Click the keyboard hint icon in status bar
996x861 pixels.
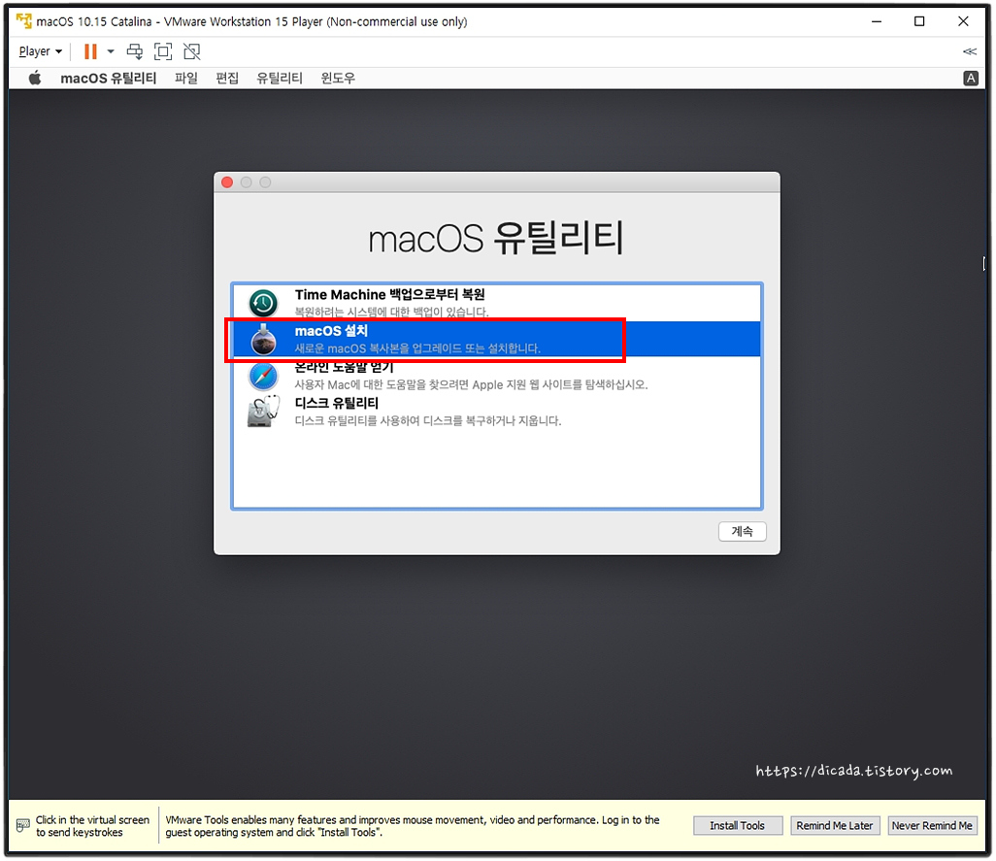(x=23, y=825)
